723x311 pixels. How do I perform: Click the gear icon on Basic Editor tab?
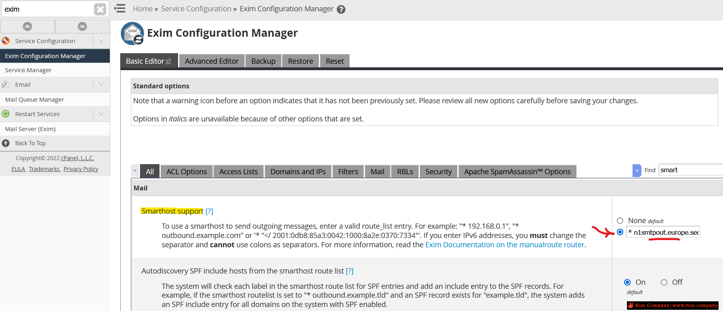click(x=169, y=61)
